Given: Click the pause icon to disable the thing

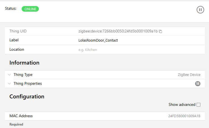Looking at the screenshot, I should (x=200, y=10).
